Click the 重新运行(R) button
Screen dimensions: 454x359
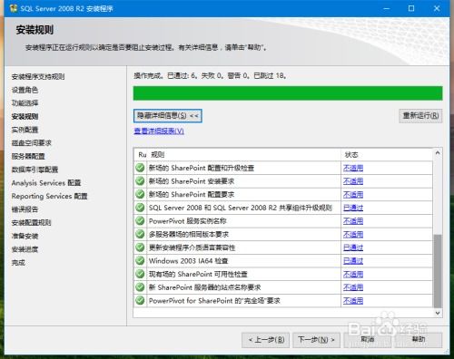[x=420, y=116]
